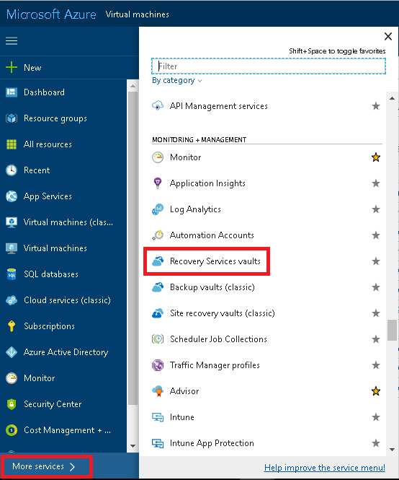Favorite Traffic Manager profiles star
This screenshot has height=480, width=399.
click(376, 365)
